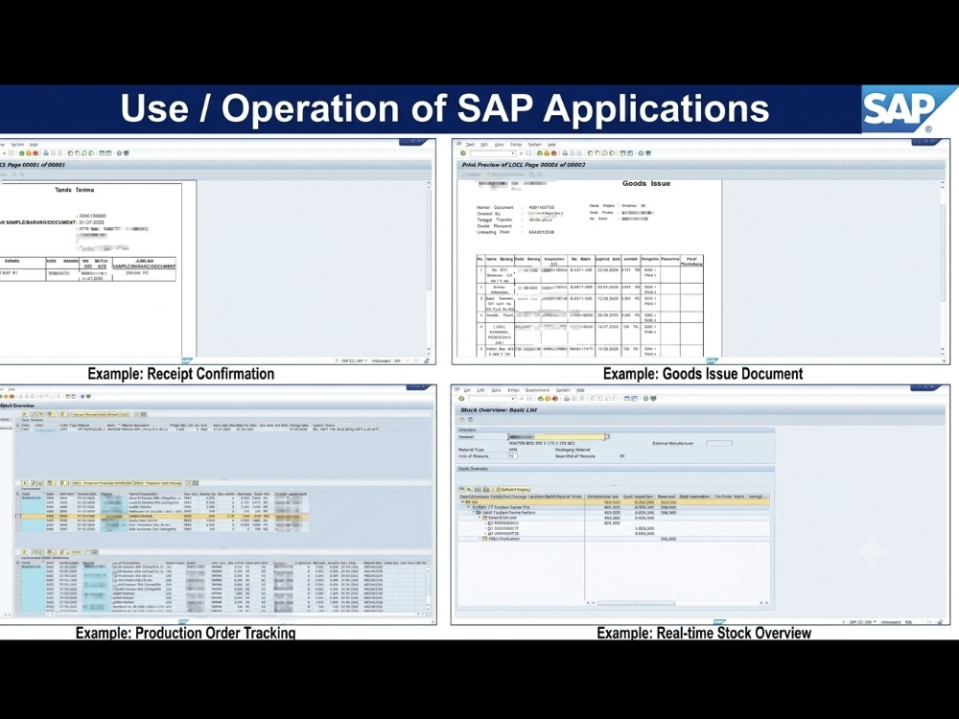This screenshot has height=719, width=959.
Task: Open List menu in Stock Overview window
Action: (x=467, y=390)
